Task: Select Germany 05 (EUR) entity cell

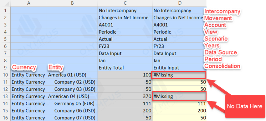Action: click(x=72, y=104)
